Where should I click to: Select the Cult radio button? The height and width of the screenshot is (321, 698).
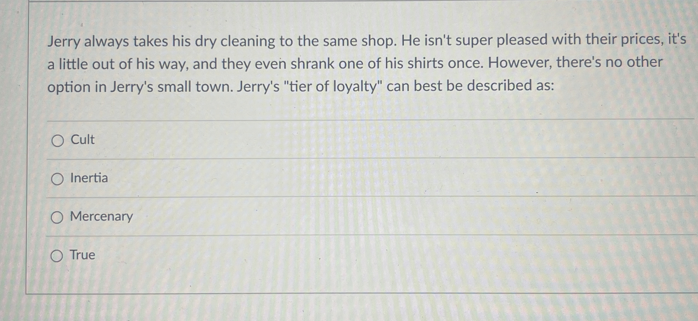(x=57, y=141)
